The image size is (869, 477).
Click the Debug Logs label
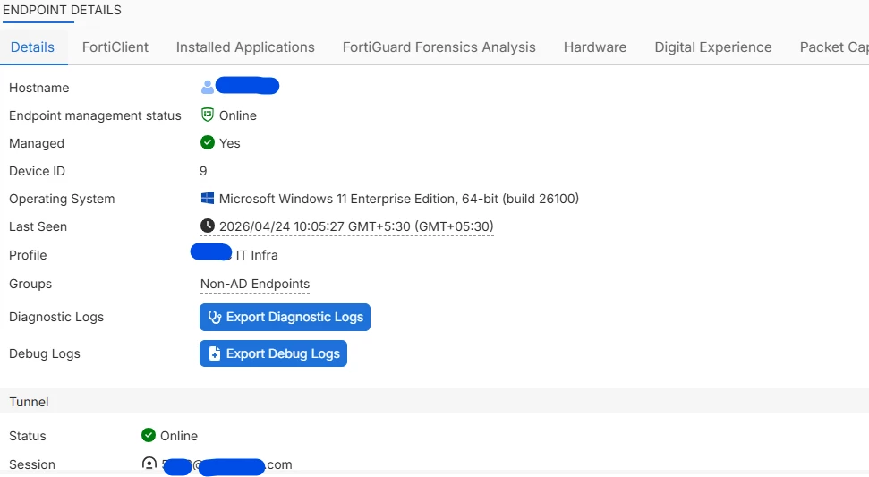pyautogui.click(x=45, y=353)
